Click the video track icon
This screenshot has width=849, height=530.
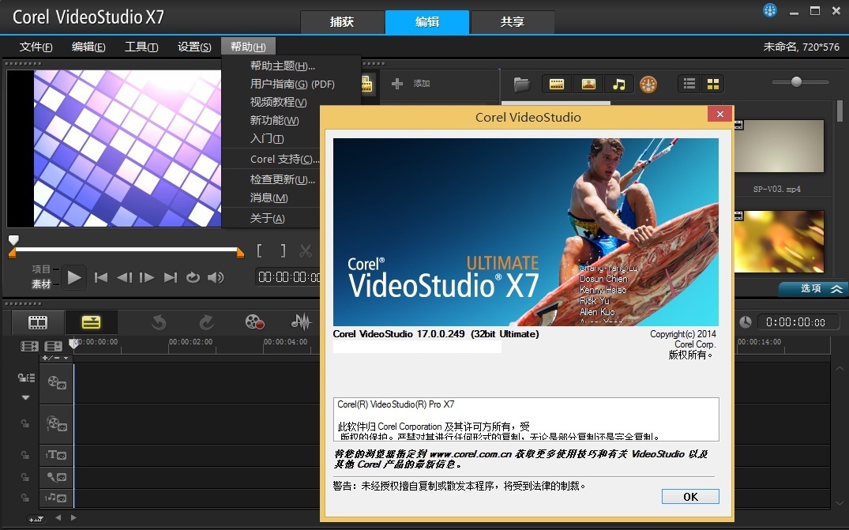56,383
